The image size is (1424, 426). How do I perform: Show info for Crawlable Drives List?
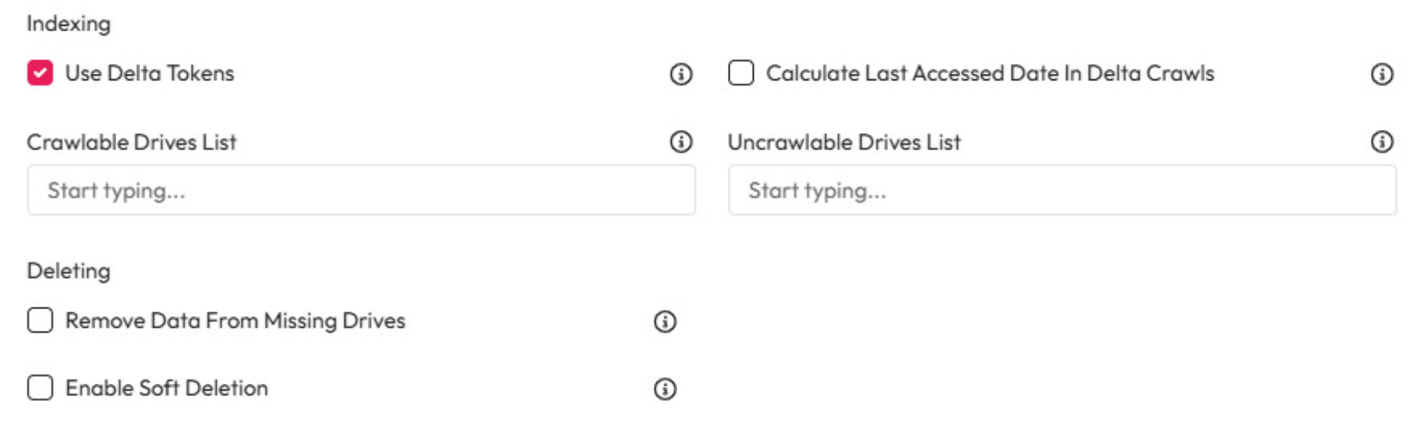[x=680, y=142]
